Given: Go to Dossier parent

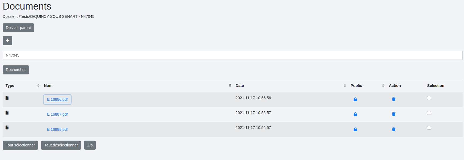Looking at the screenshot, I should [18, 28].
